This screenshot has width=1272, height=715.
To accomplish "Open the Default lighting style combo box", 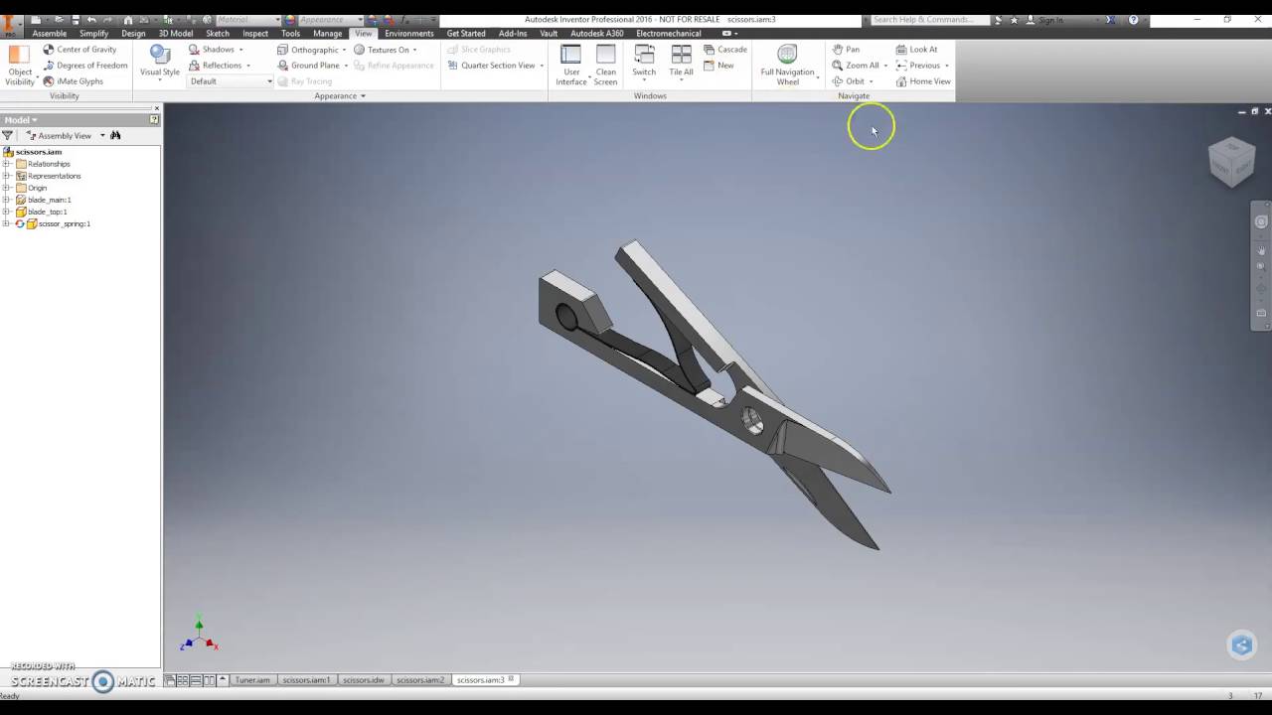I will (x=231, y=81).
